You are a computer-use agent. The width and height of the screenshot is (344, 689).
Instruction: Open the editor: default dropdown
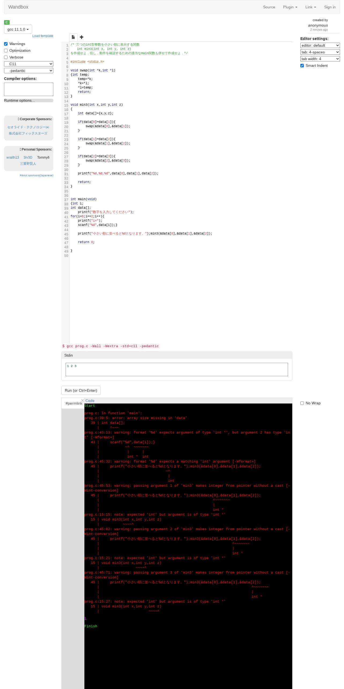(320, 45)
